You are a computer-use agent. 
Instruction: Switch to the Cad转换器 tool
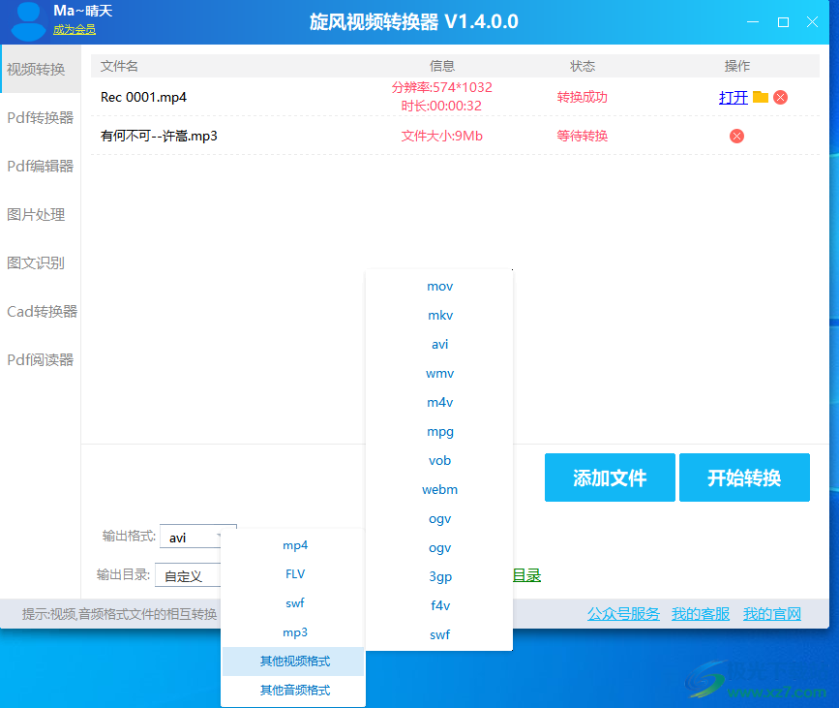pyautogui.click(x=39, y=311)
